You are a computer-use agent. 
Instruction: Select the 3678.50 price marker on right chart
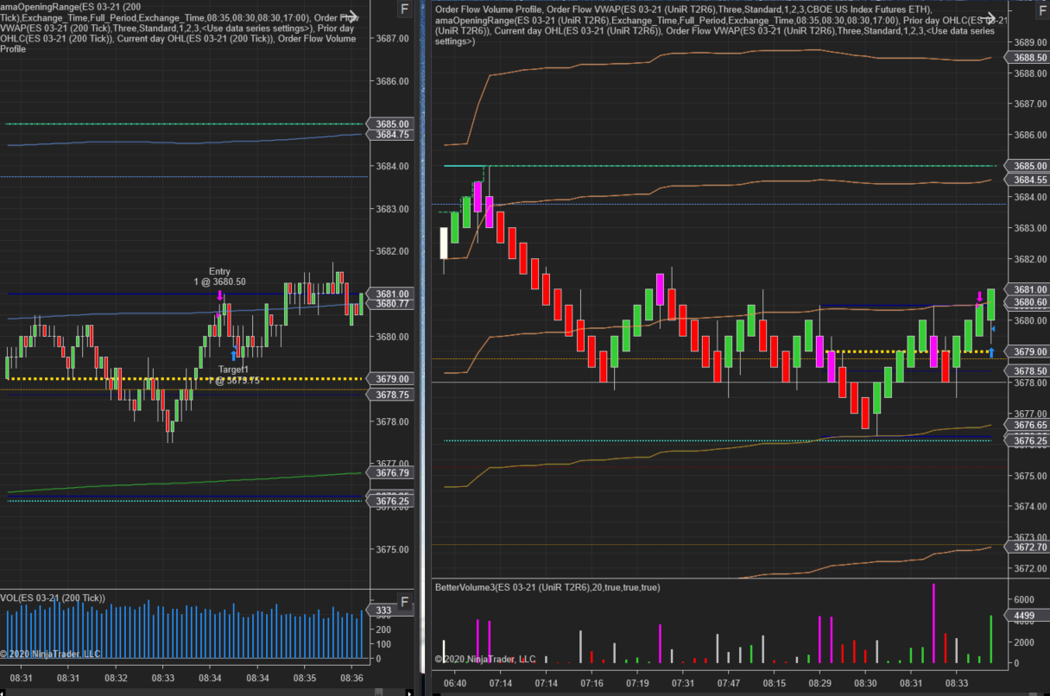click(1025, 370)
